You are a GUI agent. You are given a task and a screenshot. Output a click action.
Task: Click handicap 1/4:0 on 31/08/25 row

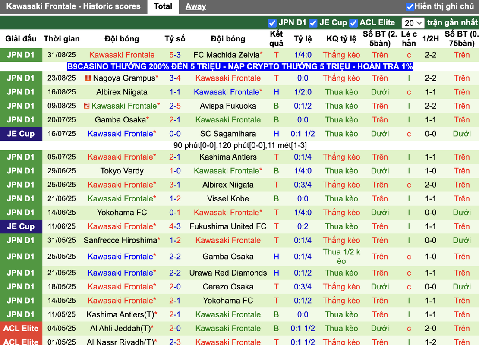point(303,55)
